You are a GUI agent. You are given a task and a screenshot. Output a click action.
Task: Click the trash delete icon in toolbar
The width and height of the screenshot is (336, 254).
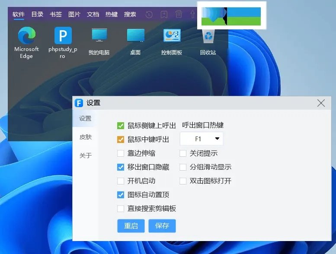pos(178,14)
